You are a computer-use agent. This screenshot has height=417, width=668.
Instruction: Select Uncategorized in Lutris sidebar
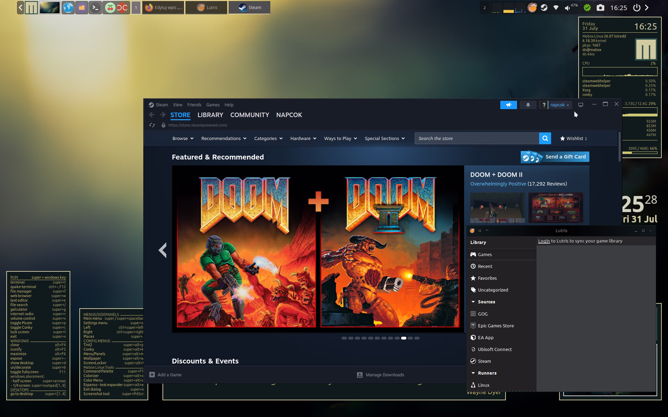pos(501,290)
